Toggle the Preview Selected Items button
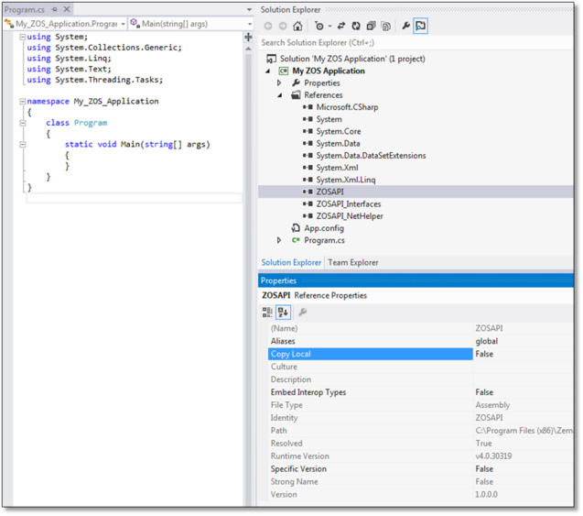Image resolution: width=583 pixels, height=516 pixels. 420,26
